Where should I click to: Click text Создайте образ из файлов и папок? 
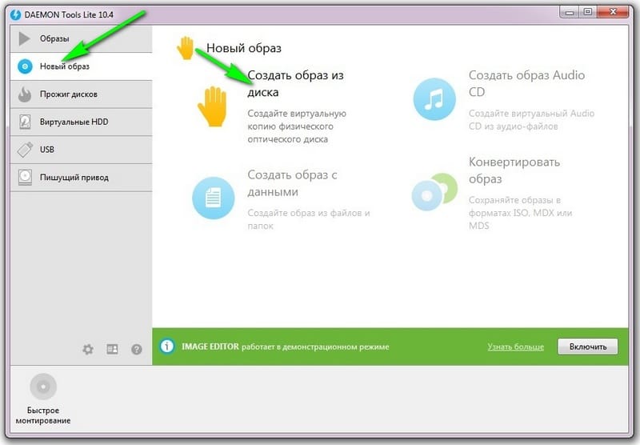click(x=309, y=219)
